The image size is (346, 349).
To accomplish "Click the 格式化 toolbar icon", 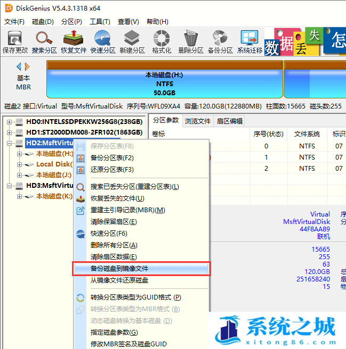I will pos(162,38).
